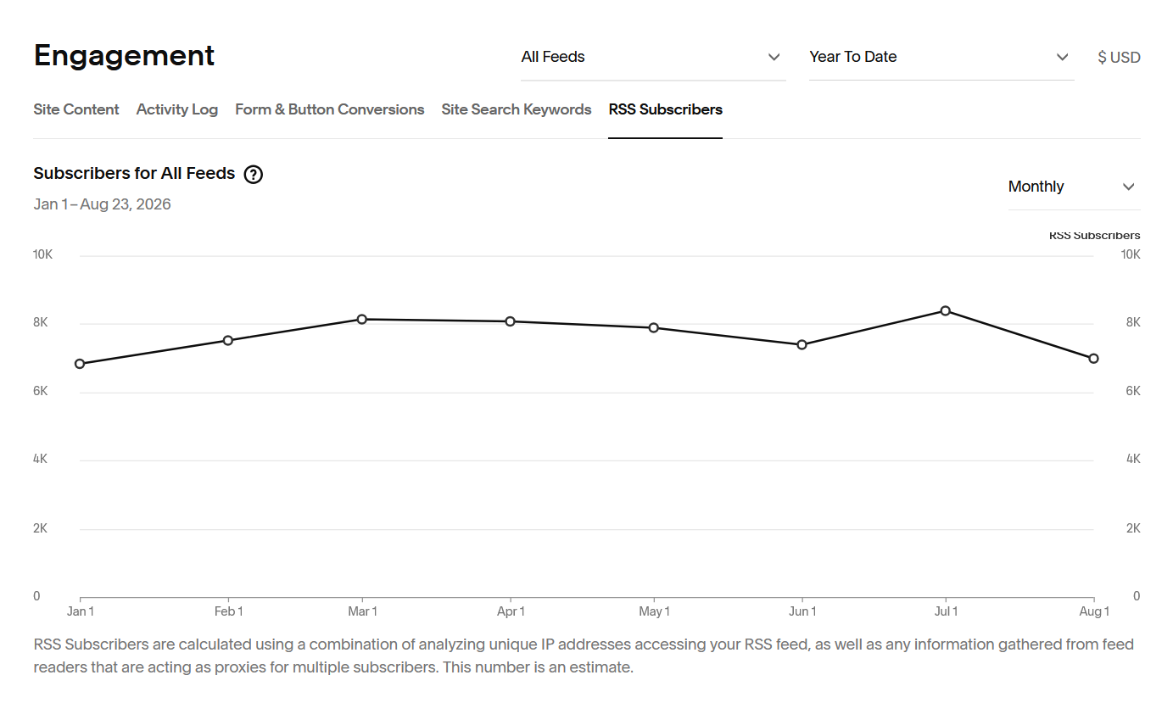
Task: Click the Jun 1 data point
Action: [x=802, y=345]
